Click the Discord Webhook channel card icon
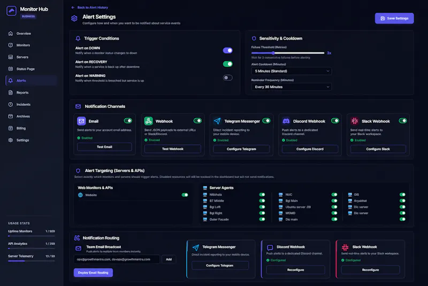The width and height of the screenshot is (428, 286). (x=286, y=121)
